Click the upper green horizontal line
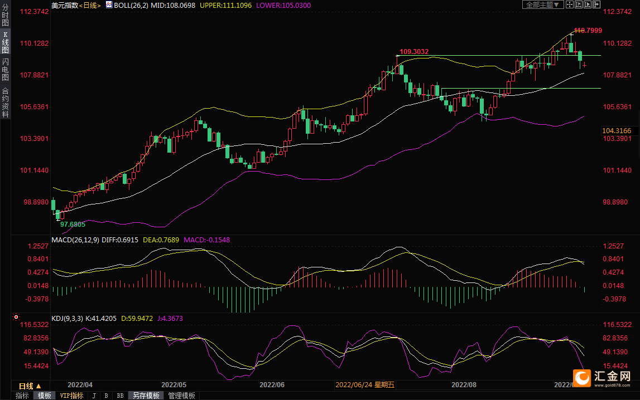The height and width of the screenshot is (400, 640). [499, 55]
